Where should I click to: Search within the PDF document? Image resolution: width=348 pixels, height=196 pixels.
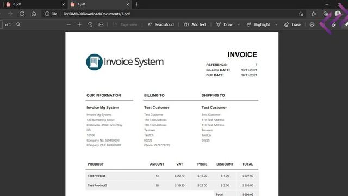[x=18, y=24]
